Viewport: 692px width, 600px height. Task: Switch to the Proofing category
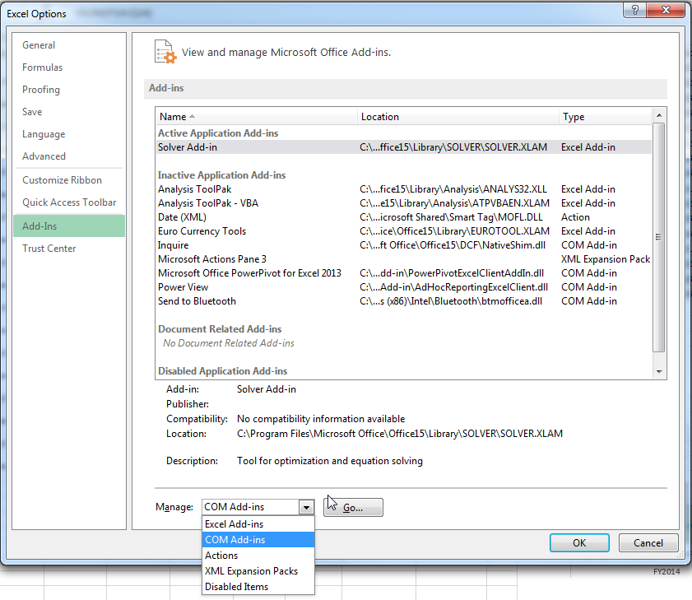tap(69, 90)
